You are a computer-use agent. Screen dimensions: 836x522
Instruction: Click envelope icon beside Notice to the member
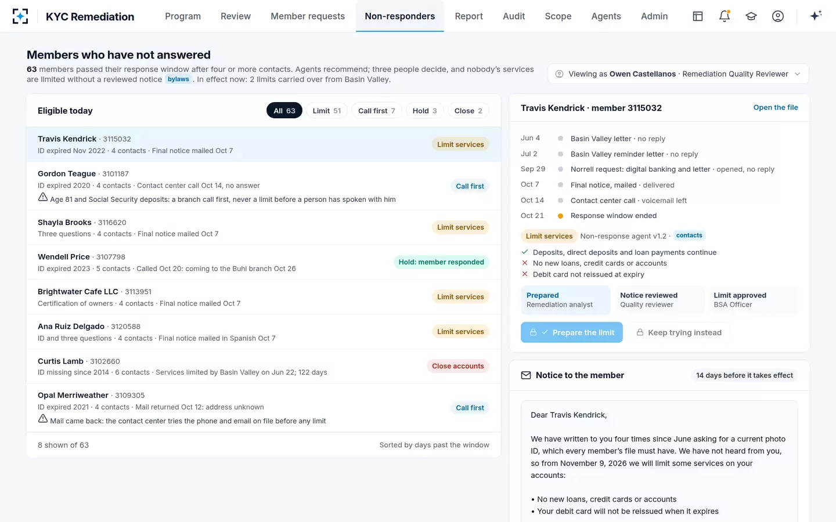click(x=526, y=375)
